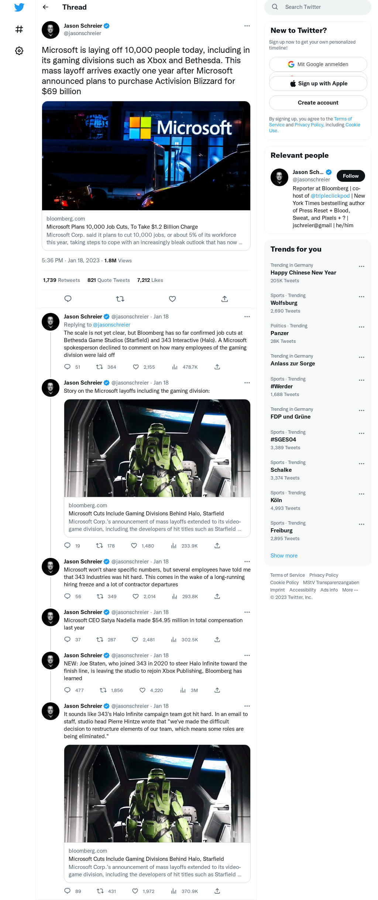Open more options on the main tweet
The width and height of the screenshot is (378, 900).
[x=247, y=26]
